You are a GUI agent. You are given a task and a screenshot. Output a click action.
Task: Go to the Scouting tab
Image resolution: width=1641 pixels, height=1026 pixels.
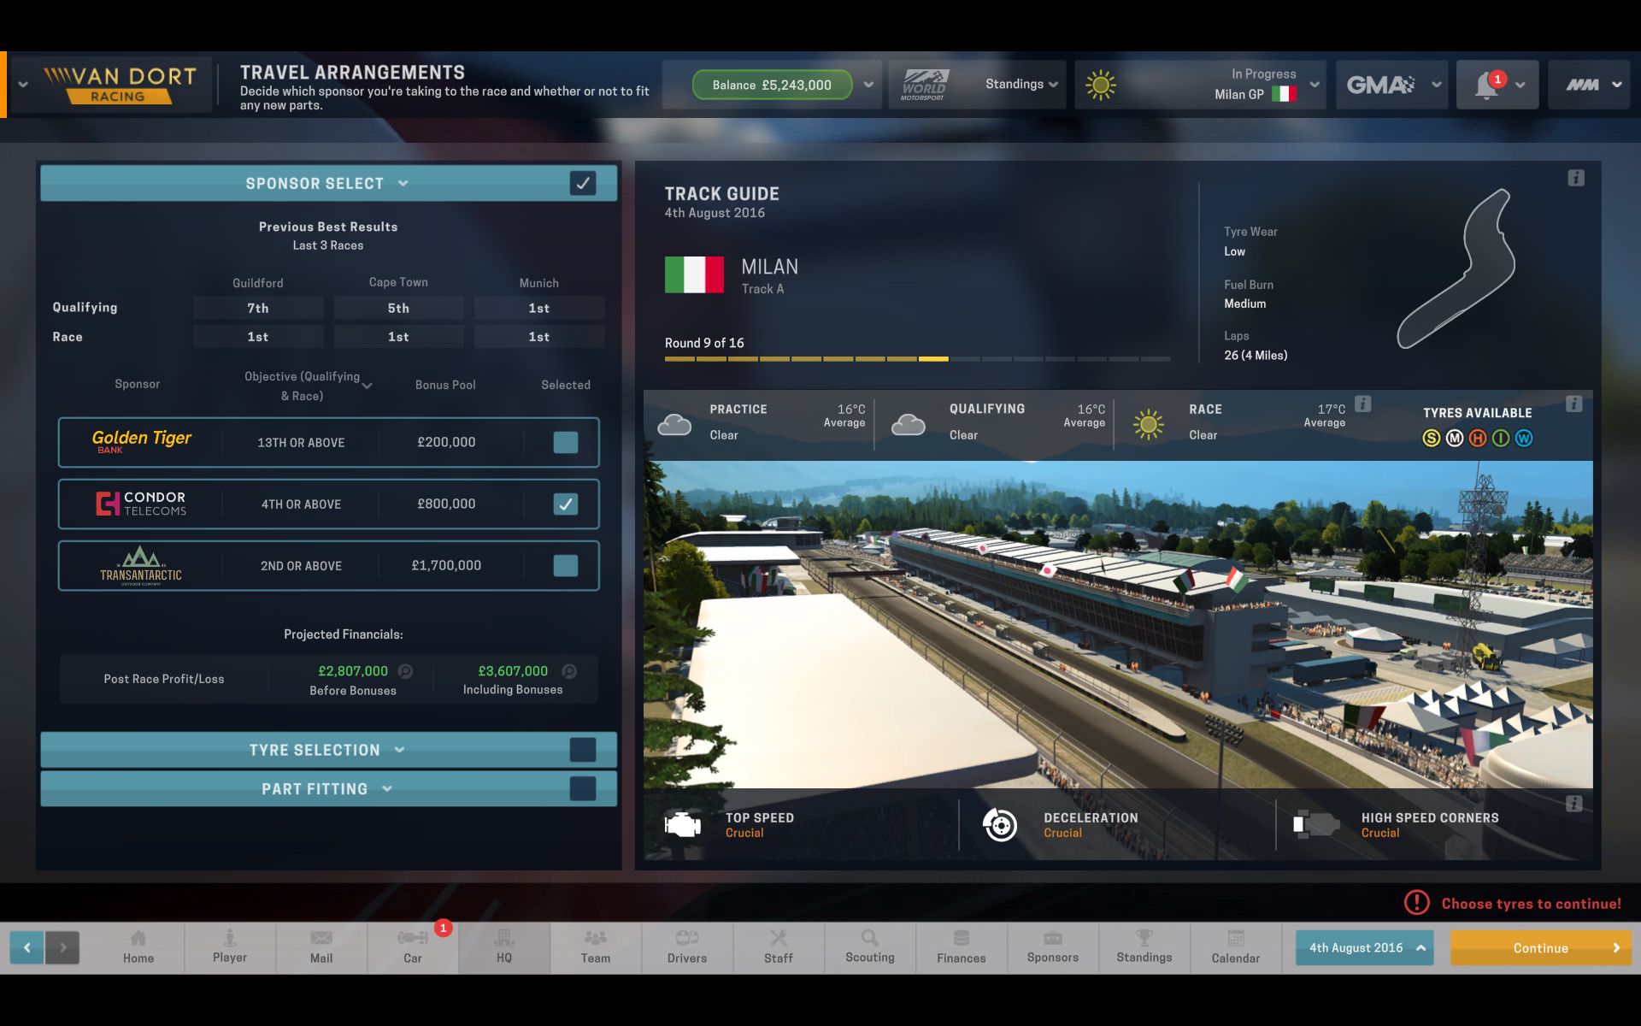(x=869, y=946)
